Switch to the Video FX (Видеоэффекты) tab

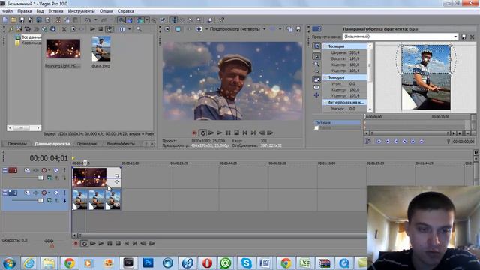(x=121, y=143)
